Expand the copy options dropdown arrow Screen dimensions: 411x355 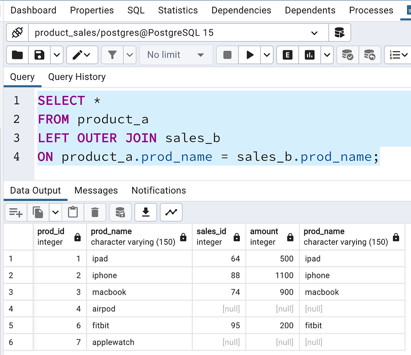(55, 212)
